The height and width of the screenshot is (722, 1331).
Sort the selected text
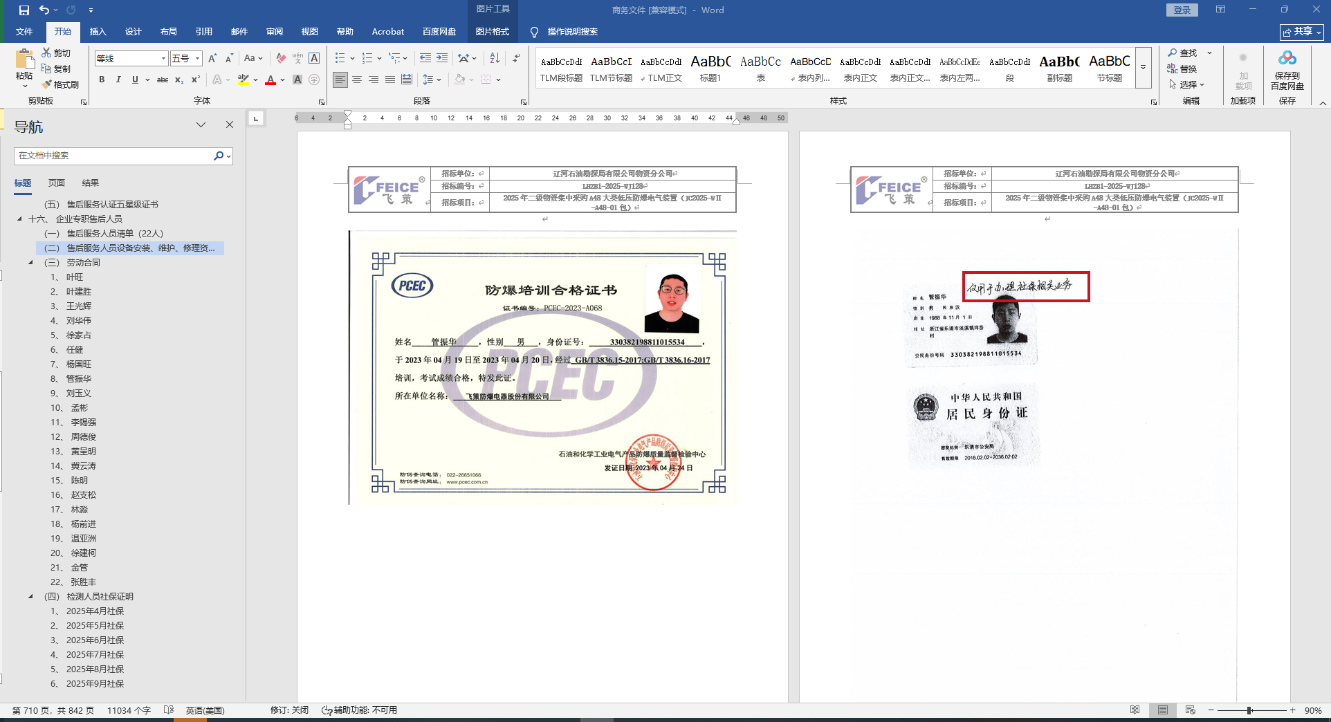point(495,58)
